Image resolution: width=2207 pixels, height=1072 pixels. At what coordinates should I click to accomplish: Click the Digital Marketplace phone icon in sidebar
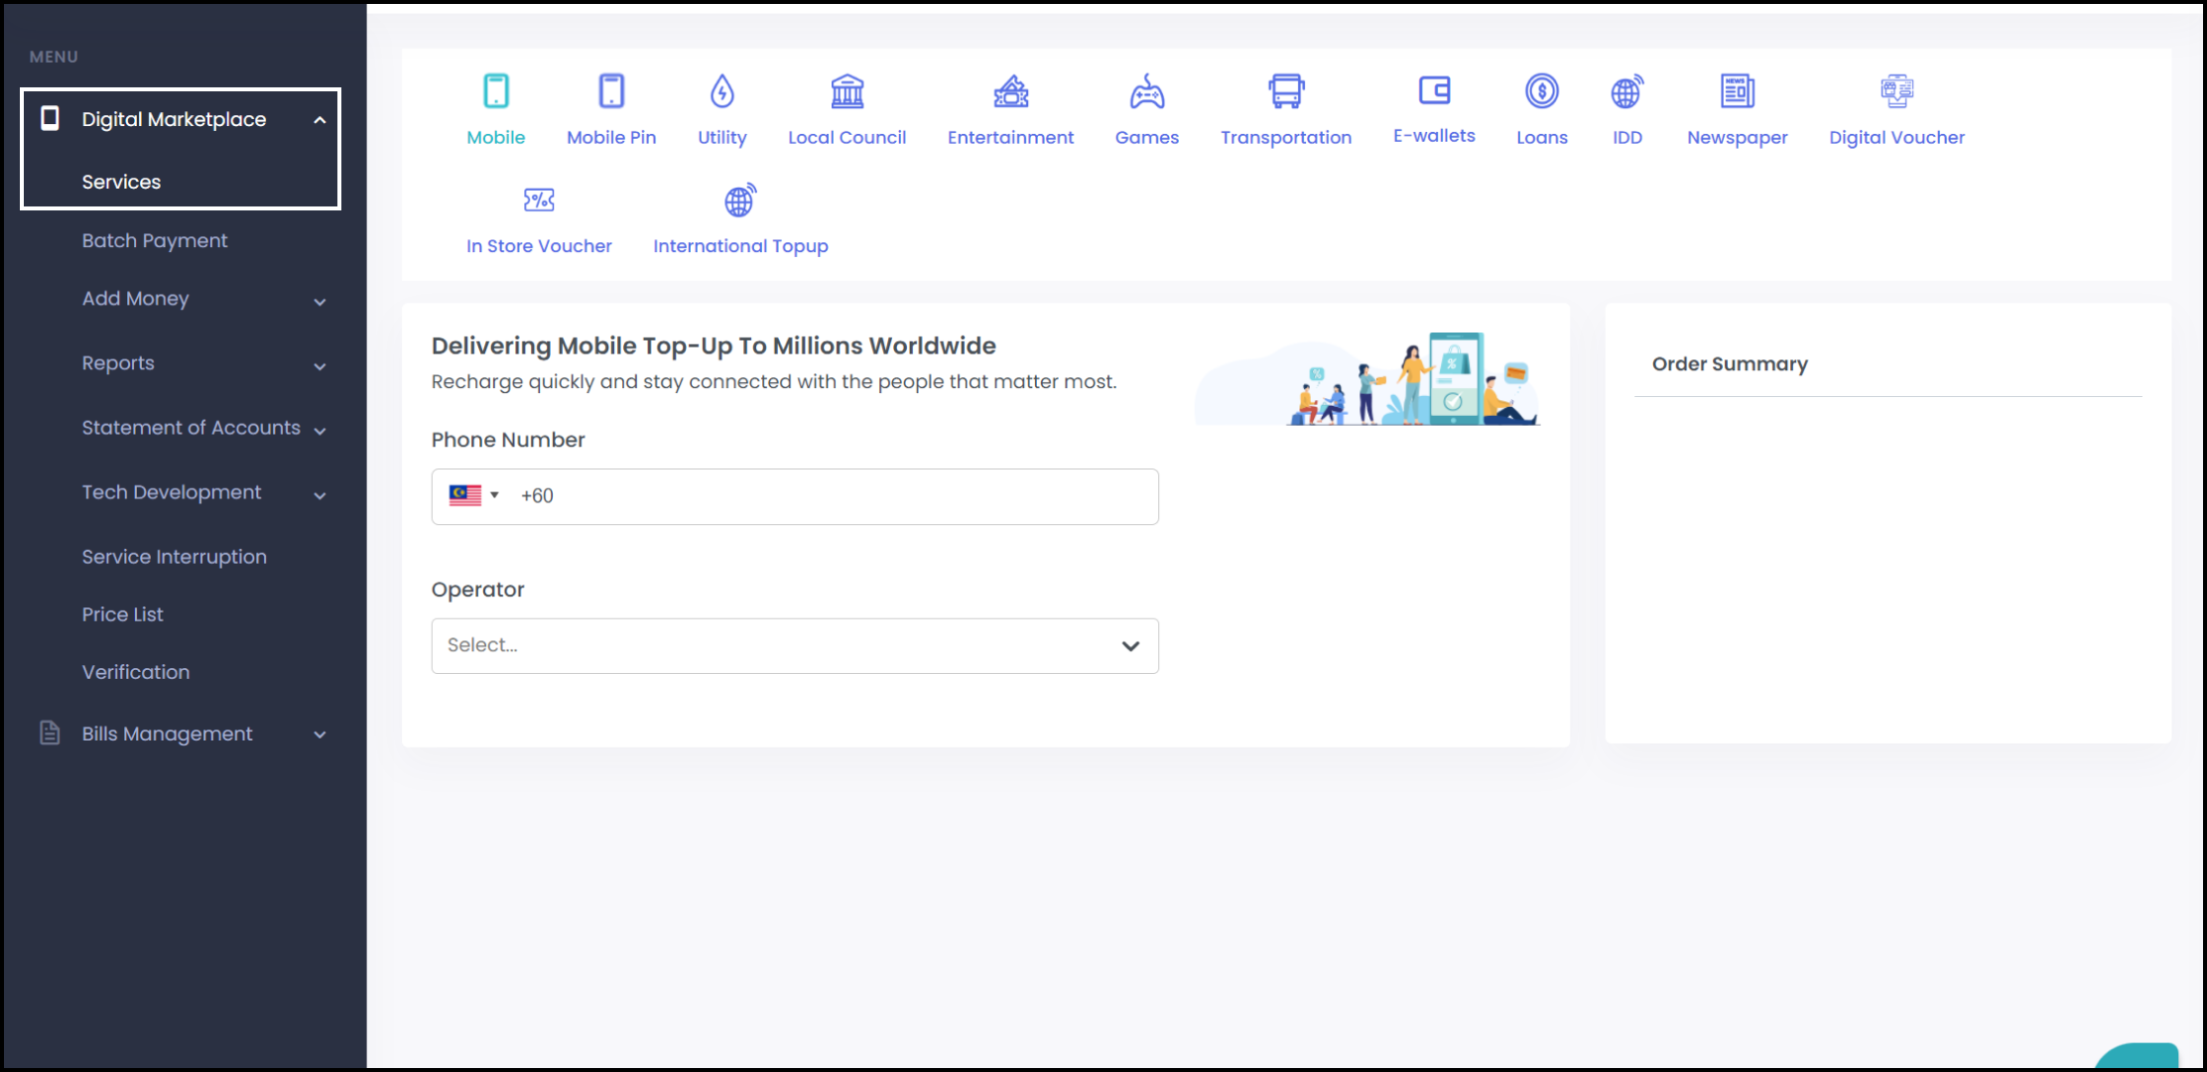[50, 119]
